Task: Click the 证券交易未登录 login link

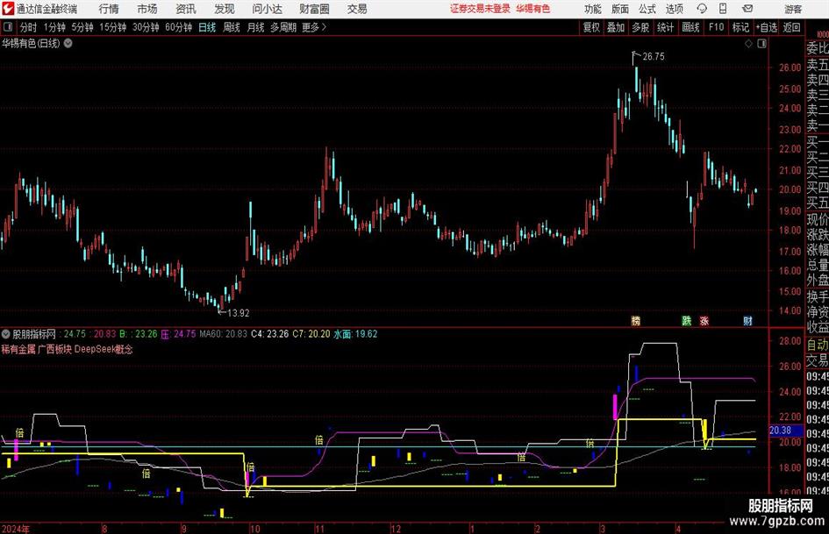Action: click(480, 9)
